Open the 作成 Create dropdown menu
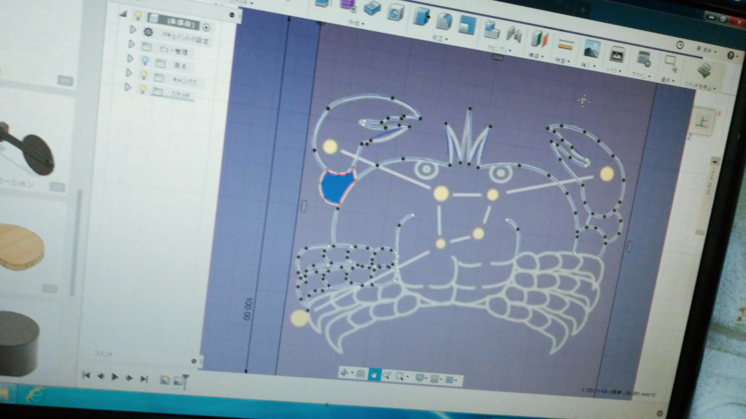 tap(356, 23)
